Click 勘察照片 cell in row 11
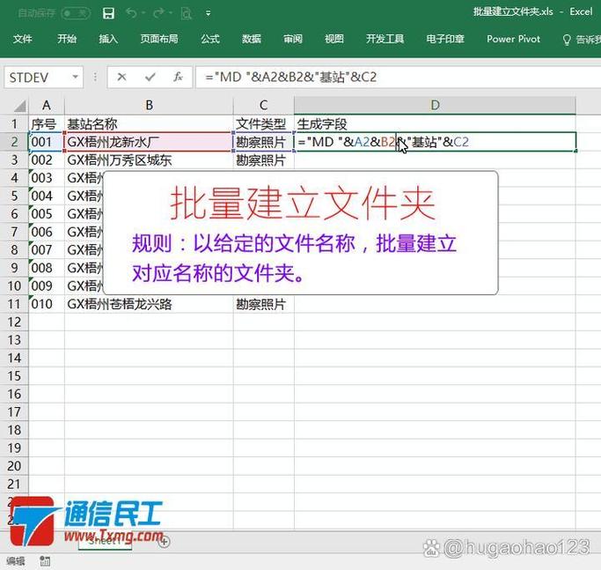 [x=264, y=304]
